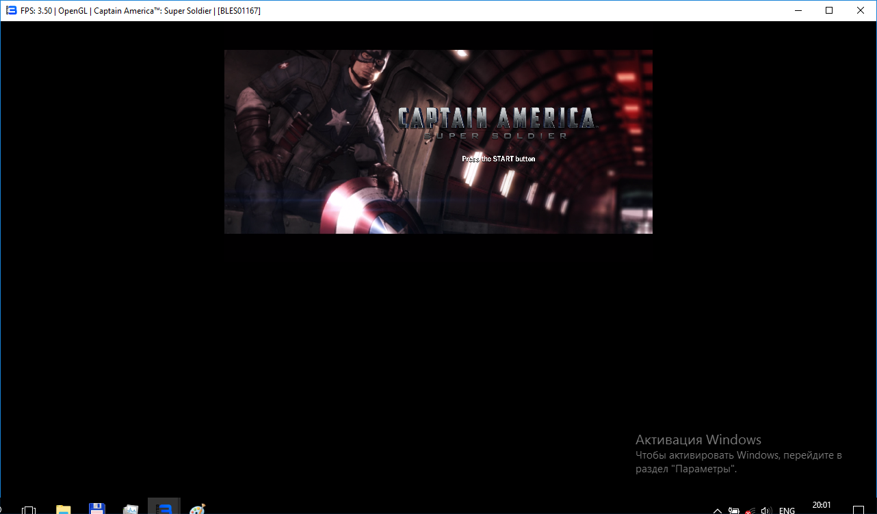Open the floppy disk app in taskbar

tap(97, 509)
